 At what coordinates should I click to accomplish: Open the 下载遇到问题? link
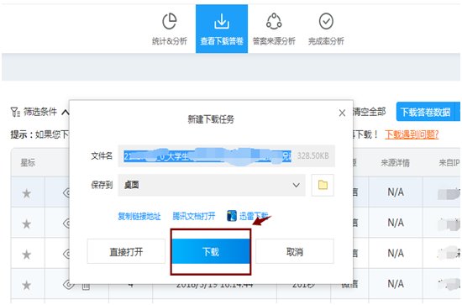[412, 134]
